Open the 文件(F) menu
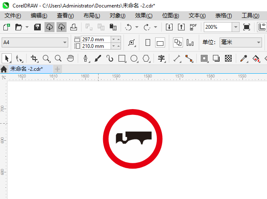Image resolution: width=267 pixels, height=199 pixels. 13,16
